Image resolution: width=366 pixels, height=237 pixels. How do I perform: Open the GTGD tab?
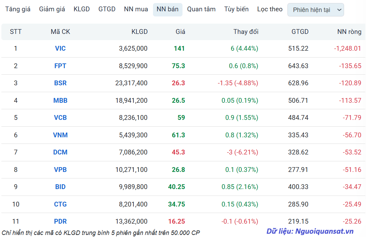(x=107, y=9)
